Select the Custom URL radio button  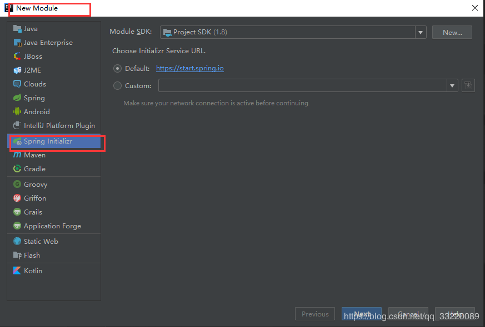[x=117, y=86]
